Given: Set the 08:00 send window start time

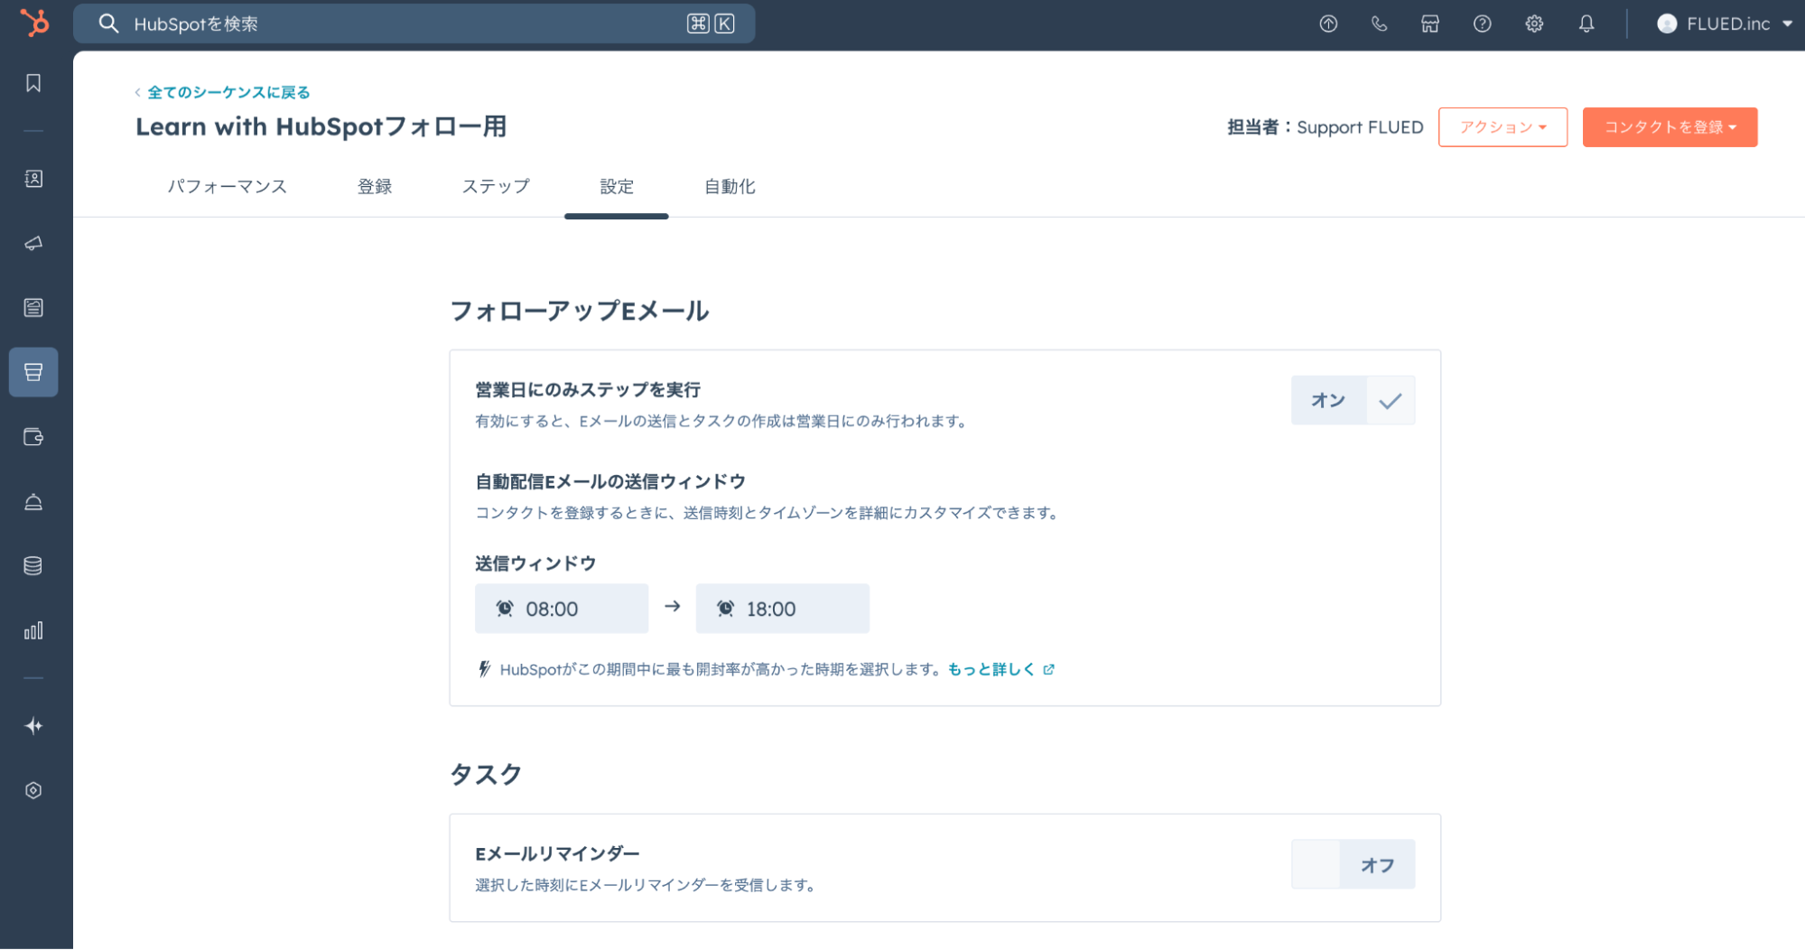Looking at the screenshot, I should [561, 609].
